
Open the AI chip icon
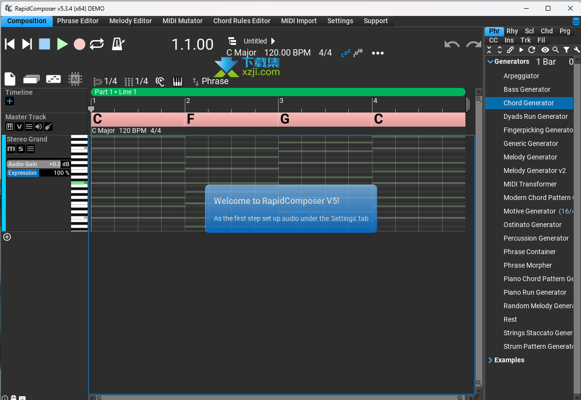point(75,79)
